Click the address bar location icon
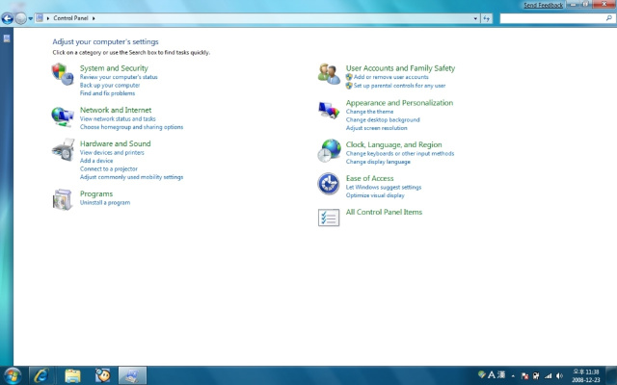Screen dimensions: 617x385 click(x=40, y=18)
